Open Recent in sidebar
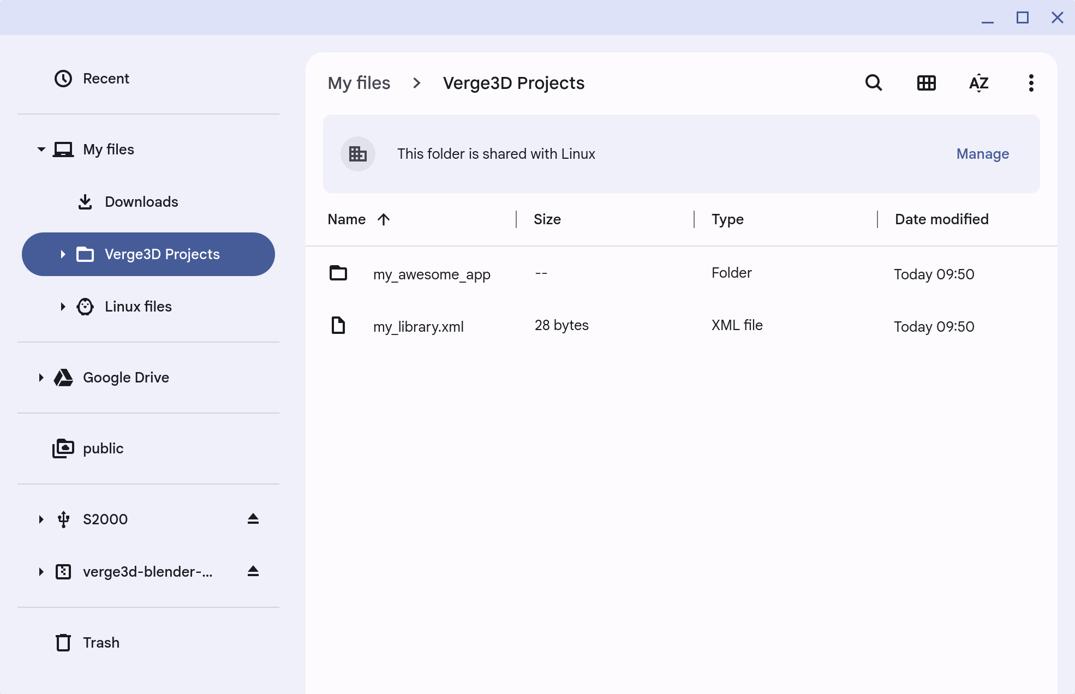This screenshot has width=1075, height=694. 148,79
